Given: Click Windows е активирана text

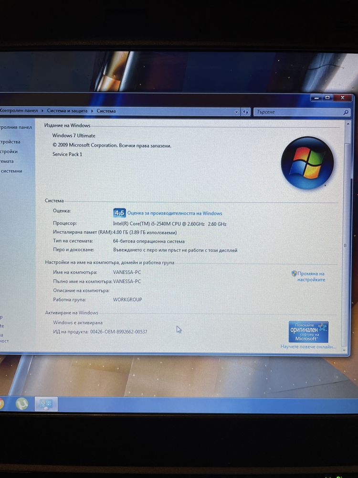Looking at the screenshot, I should [x=78, y=322].
